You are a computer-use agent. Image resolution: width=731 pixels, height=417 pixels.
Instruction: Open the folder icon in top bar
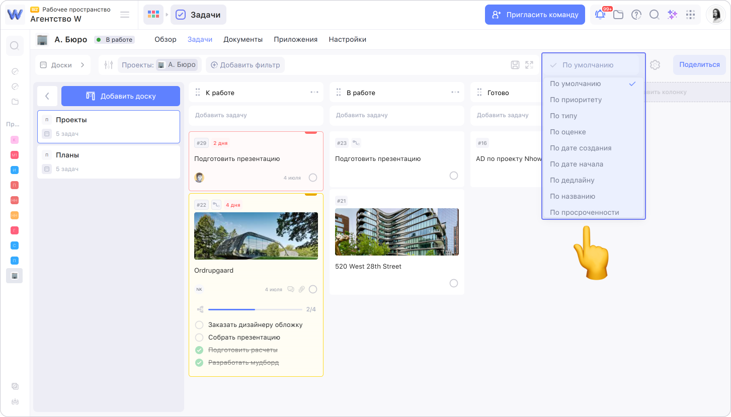pos(618,15)
